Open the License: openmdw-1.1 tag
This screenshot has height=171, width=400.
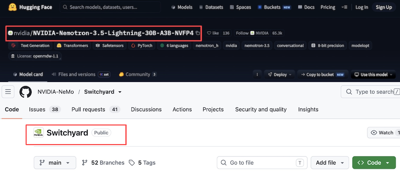pyautogui.click(x=35, y=56)
